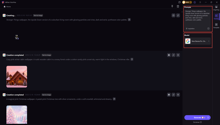The width and height of the screenshot is (220, 125).
Task: Expand the Nano Banana Pro model selector
Action: [x=198, y=41]
